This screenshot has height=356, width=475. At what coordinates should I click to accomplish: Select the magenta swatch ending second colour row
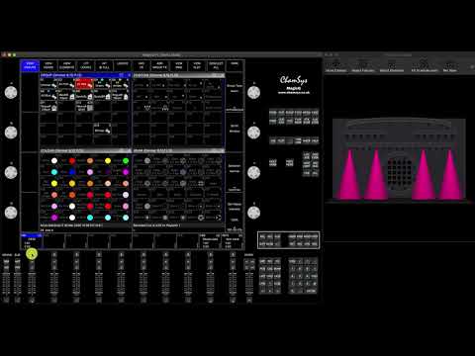point(126,172)
